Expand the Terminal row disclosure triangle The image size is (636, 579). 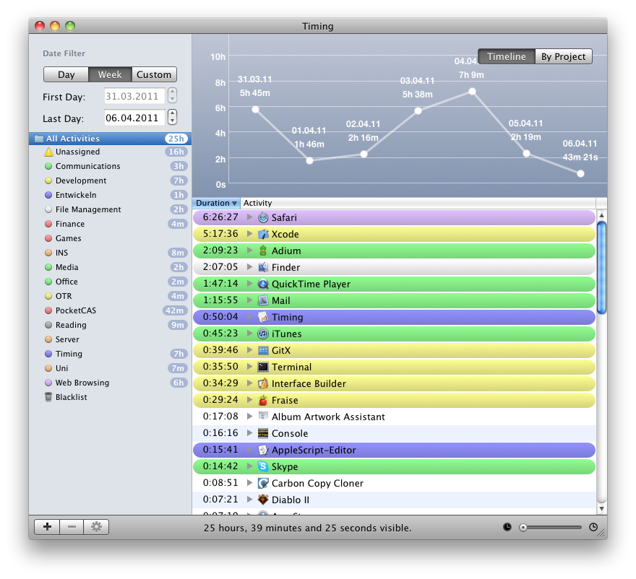point(250,367)
